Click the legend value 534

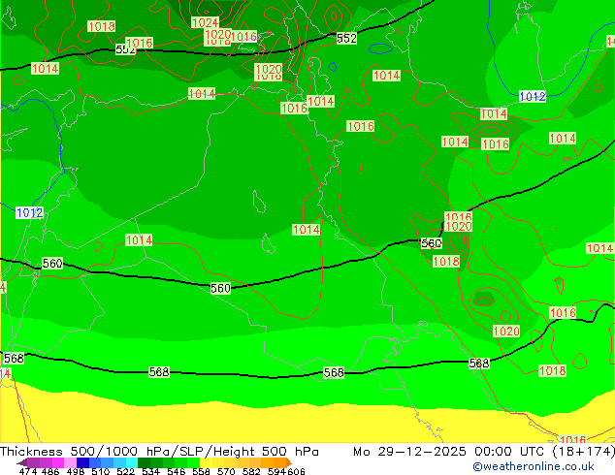pyautogui.click(x=150, y=471)
